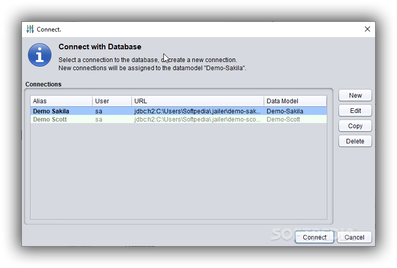The image size is (397, 268).
Task: Copy the selected connection
Action: click(x=355, y=126)
